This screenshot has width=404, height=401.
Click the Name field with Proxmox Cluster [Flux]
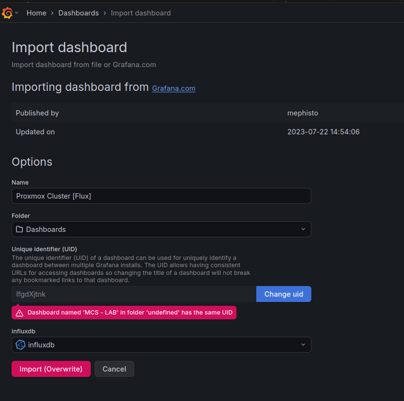pos(161,196)
